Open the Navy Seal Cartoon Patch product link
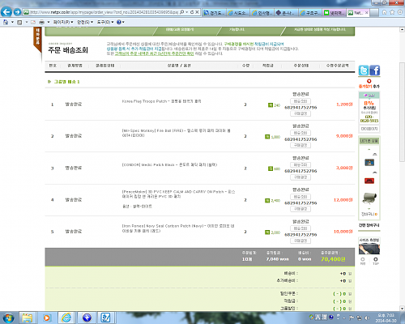Image resolution: width=405 pixels, height=324 pixels. pyautogui.click(x=178, y=228)
